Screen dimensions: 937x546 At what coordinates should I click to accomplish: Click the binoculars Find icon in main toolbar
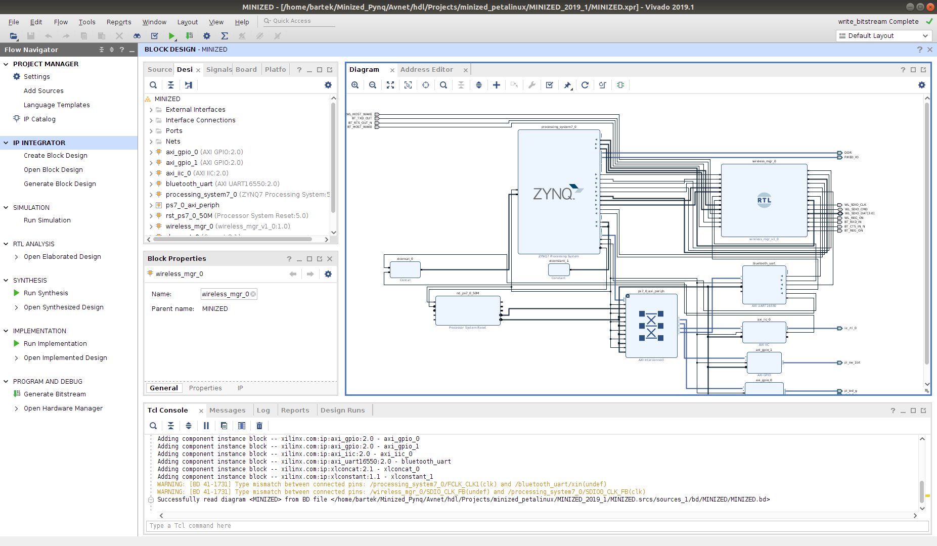137,36
